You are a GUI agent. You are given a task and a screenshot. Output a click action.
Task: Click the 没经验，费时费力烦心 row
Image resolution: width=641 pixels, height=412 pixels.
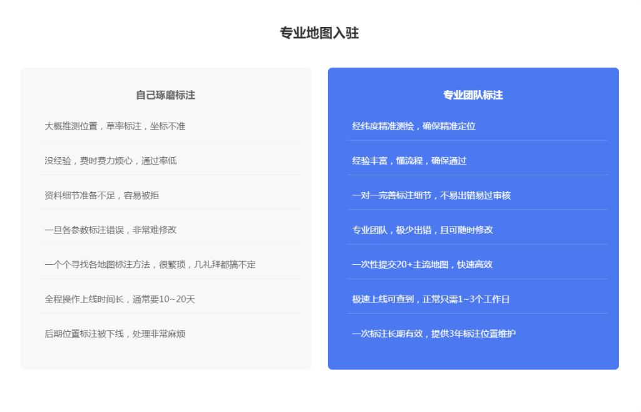(x=110, y=160)
